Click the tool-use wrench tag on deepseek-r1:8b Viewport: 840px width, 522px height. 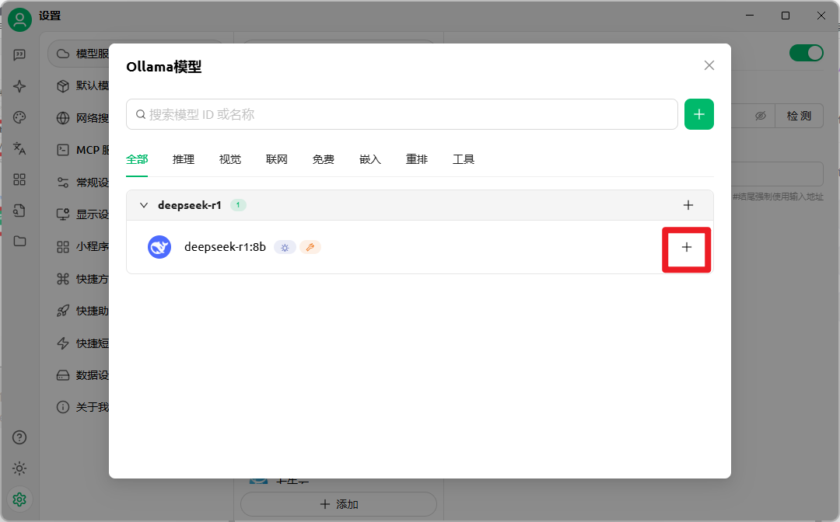[310, 247]
